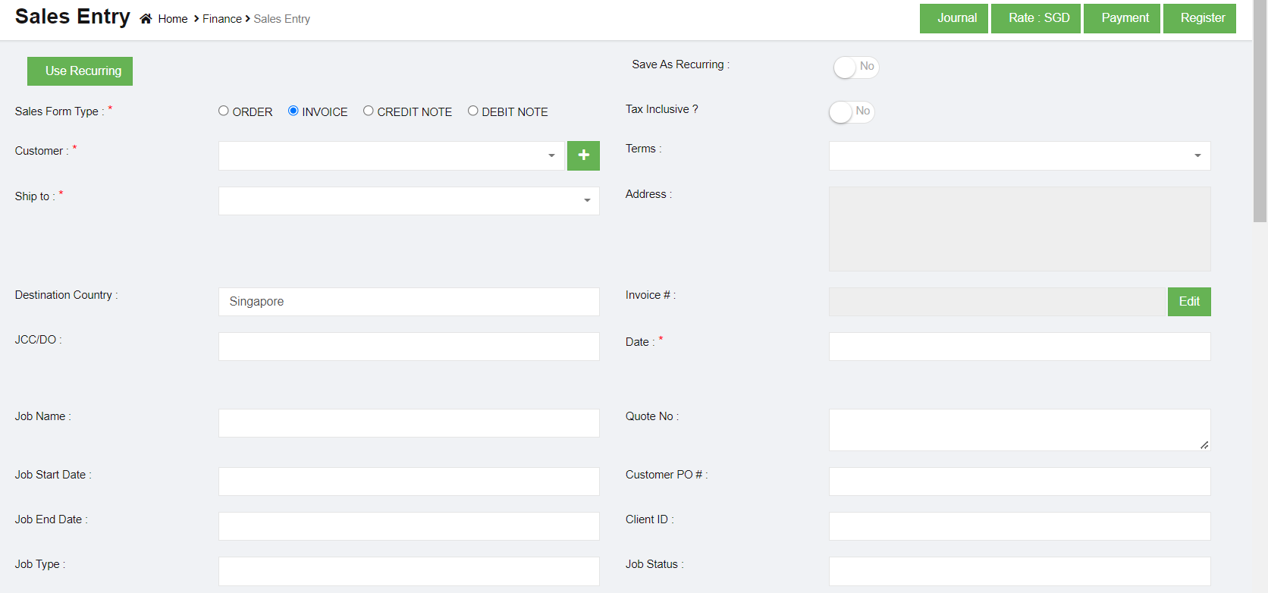Screen dimensions: 1268x593
Task: Select the ORDER radio button
Action: pos(224,111)
